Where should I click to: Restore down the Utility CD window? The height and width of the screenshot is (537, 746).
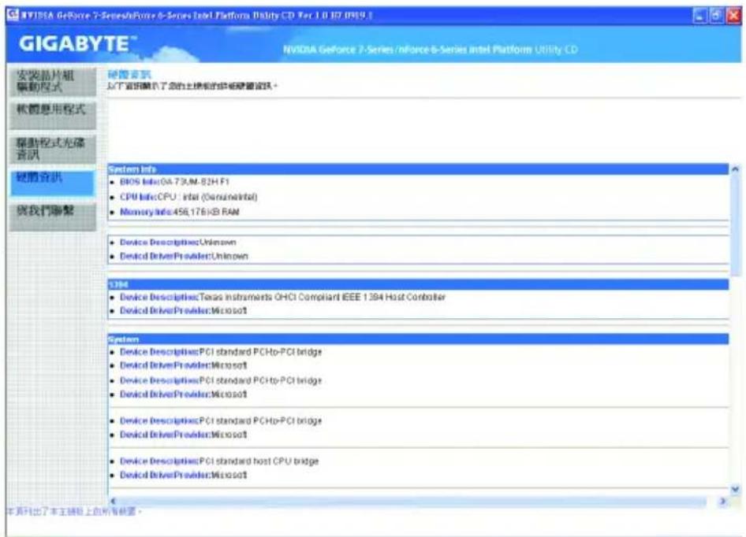[716, 16]
